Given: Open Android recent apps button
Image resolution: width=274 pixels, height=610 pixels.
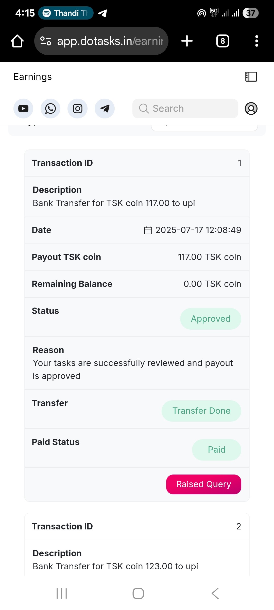Looking at the screenshot, I should [62, 593].
